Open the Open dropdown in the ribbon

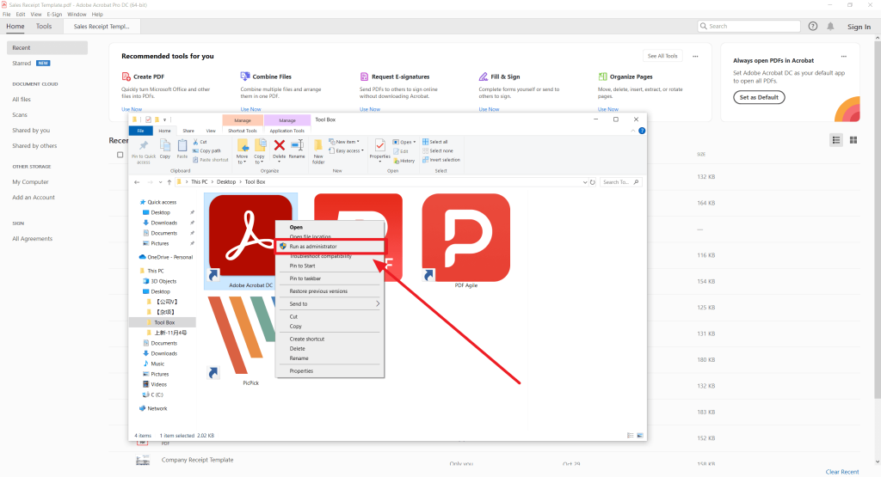pyautogui.click(x=404, y=142)
